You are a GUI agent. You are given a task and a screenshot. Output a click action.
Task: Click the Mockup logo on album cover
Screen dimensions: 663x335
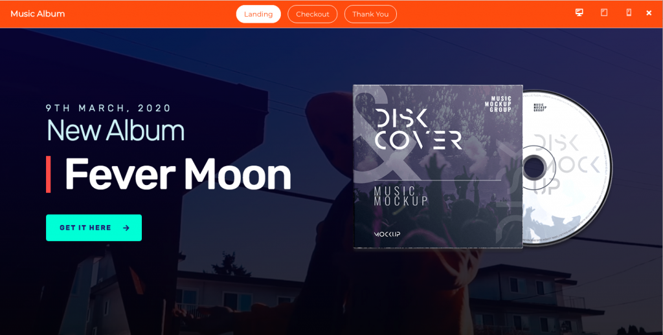coord(387,234)
